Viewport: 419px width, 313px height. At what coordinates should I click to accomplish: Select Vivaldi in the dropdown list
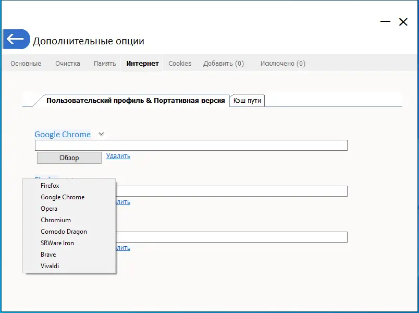coord(50,266)
